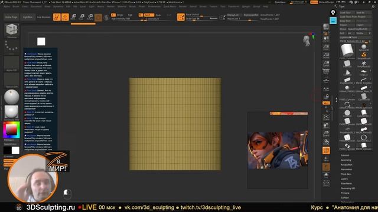Select the Rotate transform icon

(x=90, y=17)
